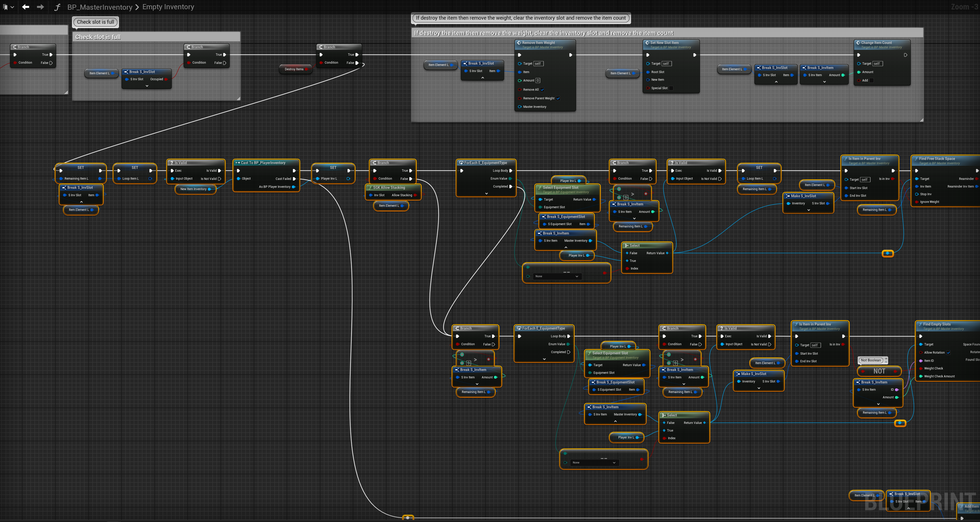
Task: Go forward with the right arrow
Action: 40,7
